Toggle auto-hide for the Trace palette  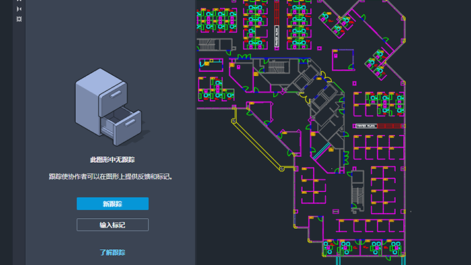(x=19, y=9)
